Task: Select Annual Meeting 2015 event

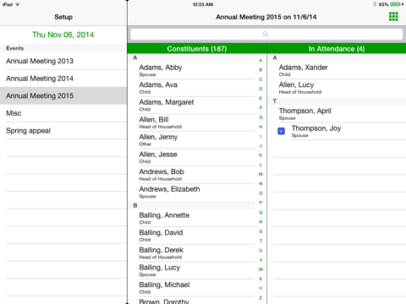Action: 63,95
